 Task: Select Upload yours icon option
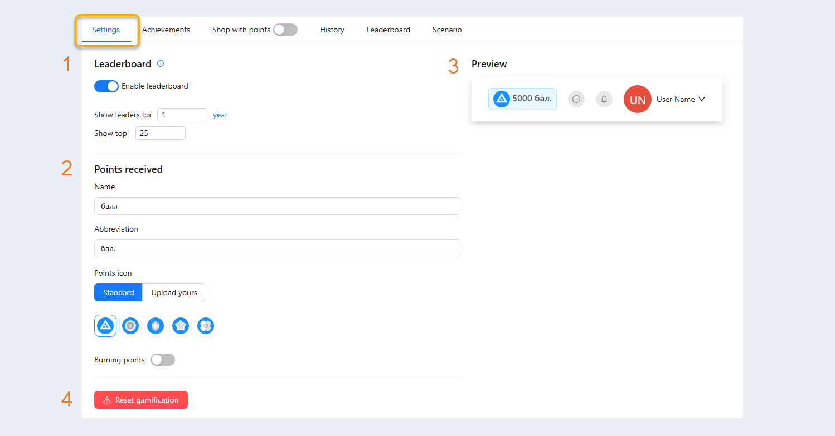(x=174, y=292)
